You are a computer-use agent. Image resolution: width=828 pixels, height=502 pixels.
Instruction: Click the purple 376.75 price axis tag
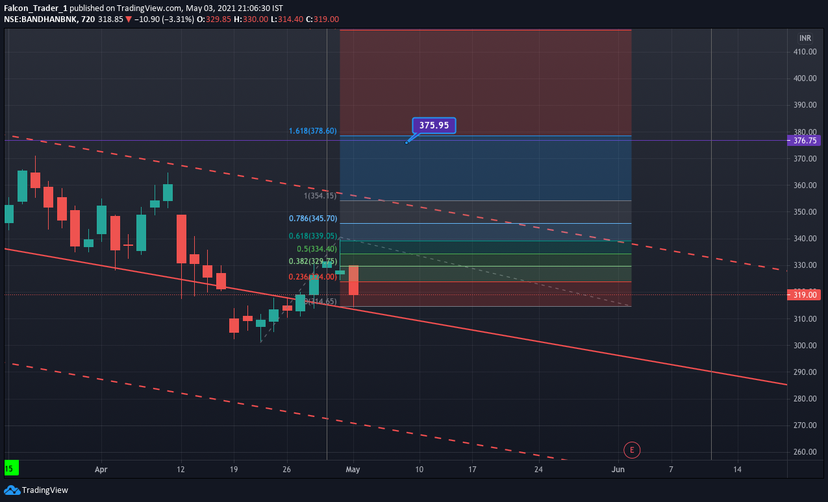click(x=803, y=140)
